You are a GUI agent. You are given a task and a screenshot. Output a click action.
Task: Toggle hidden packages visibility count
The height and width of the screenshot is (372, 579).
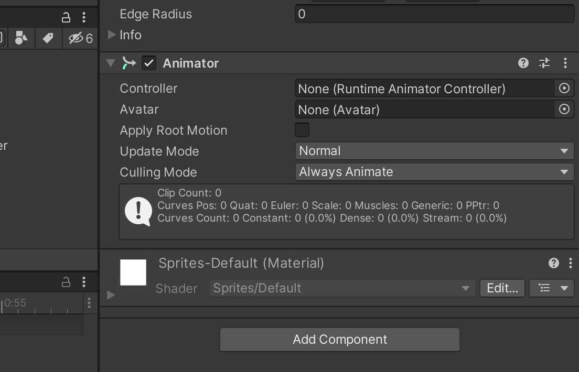pyautogui.click(x=80, y=38)
